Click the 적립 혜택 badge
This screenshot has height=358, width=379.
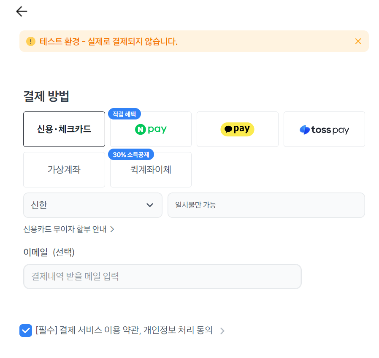click(x=125, y=114)
